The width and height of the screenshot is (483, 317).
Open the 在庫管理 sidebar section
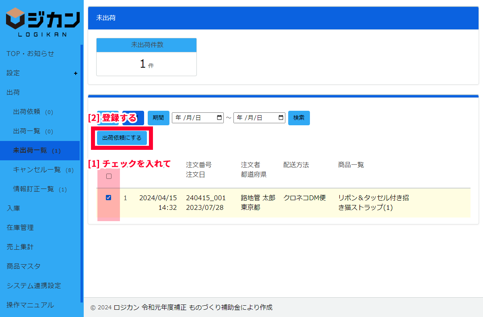click(20, 228)
